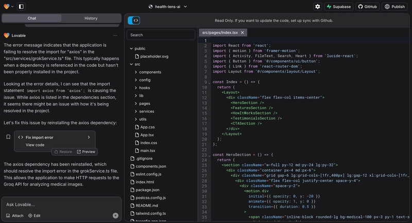This screenshot has width=412, height=223.
Task: Focus the Ask Lovable input
Action: 61,205
